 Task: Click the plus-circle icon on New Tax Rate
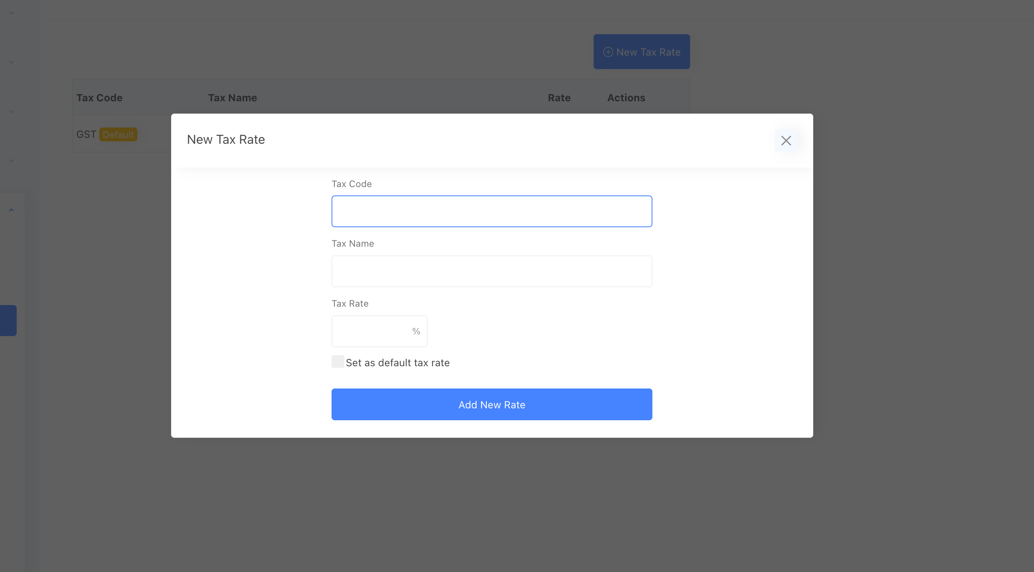click(608, 52)
